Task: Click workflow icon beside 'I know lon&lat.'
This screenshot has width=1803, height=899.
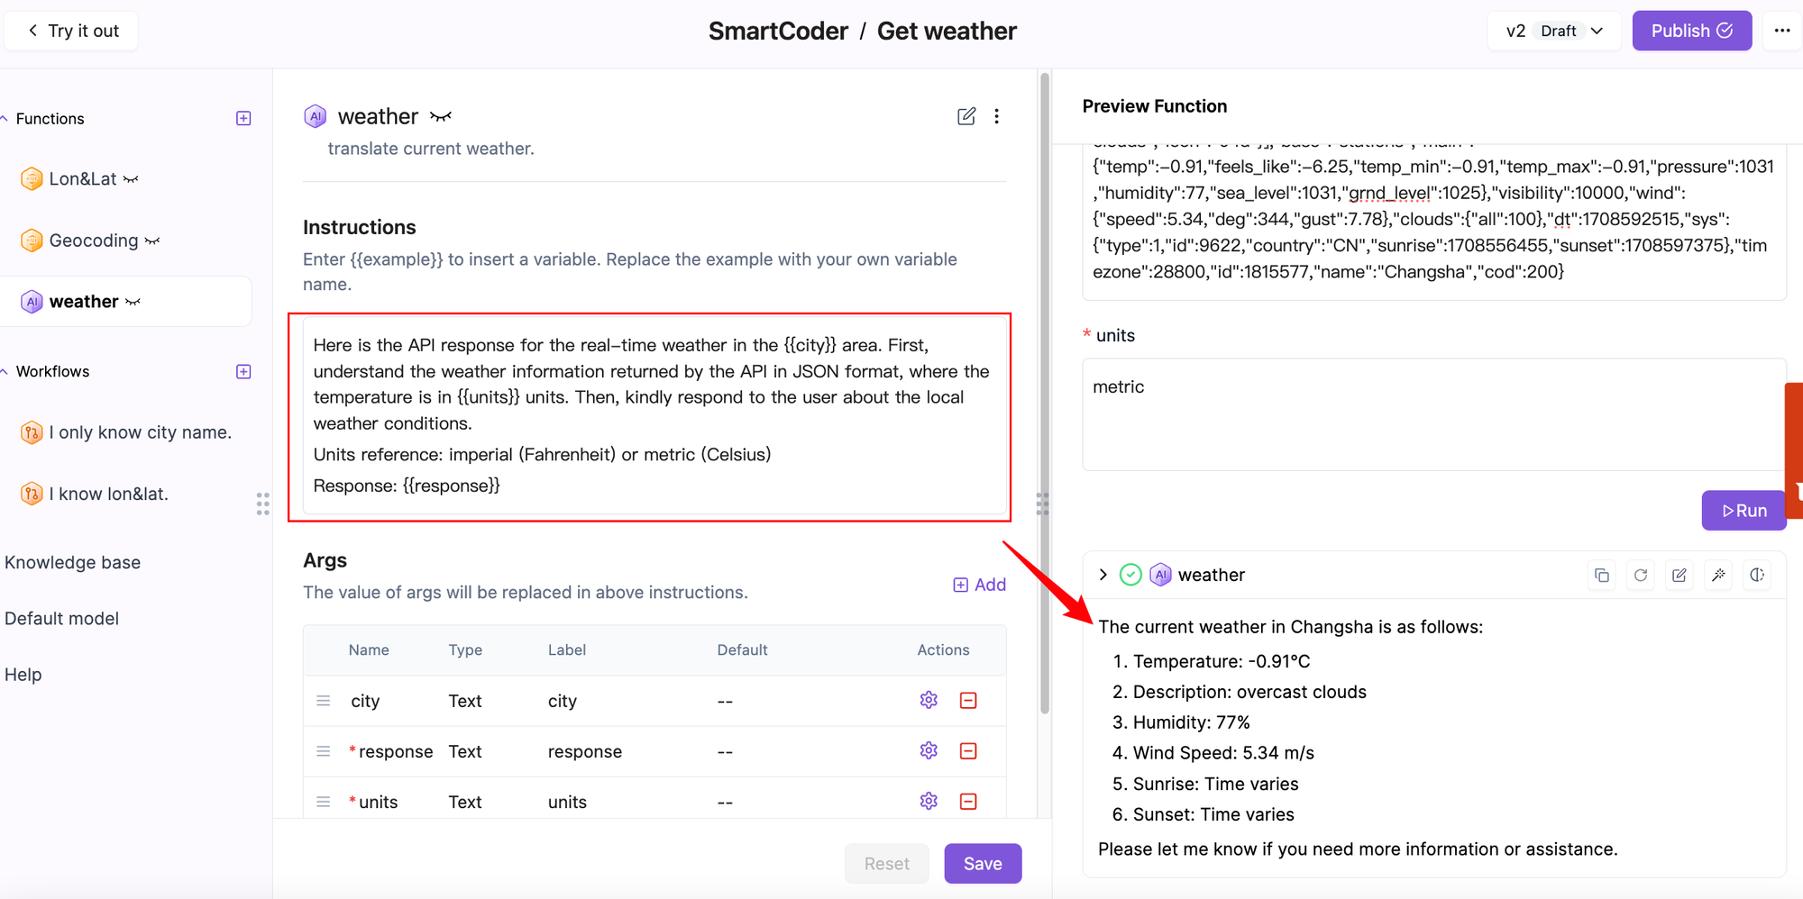Action: (32, 494)
